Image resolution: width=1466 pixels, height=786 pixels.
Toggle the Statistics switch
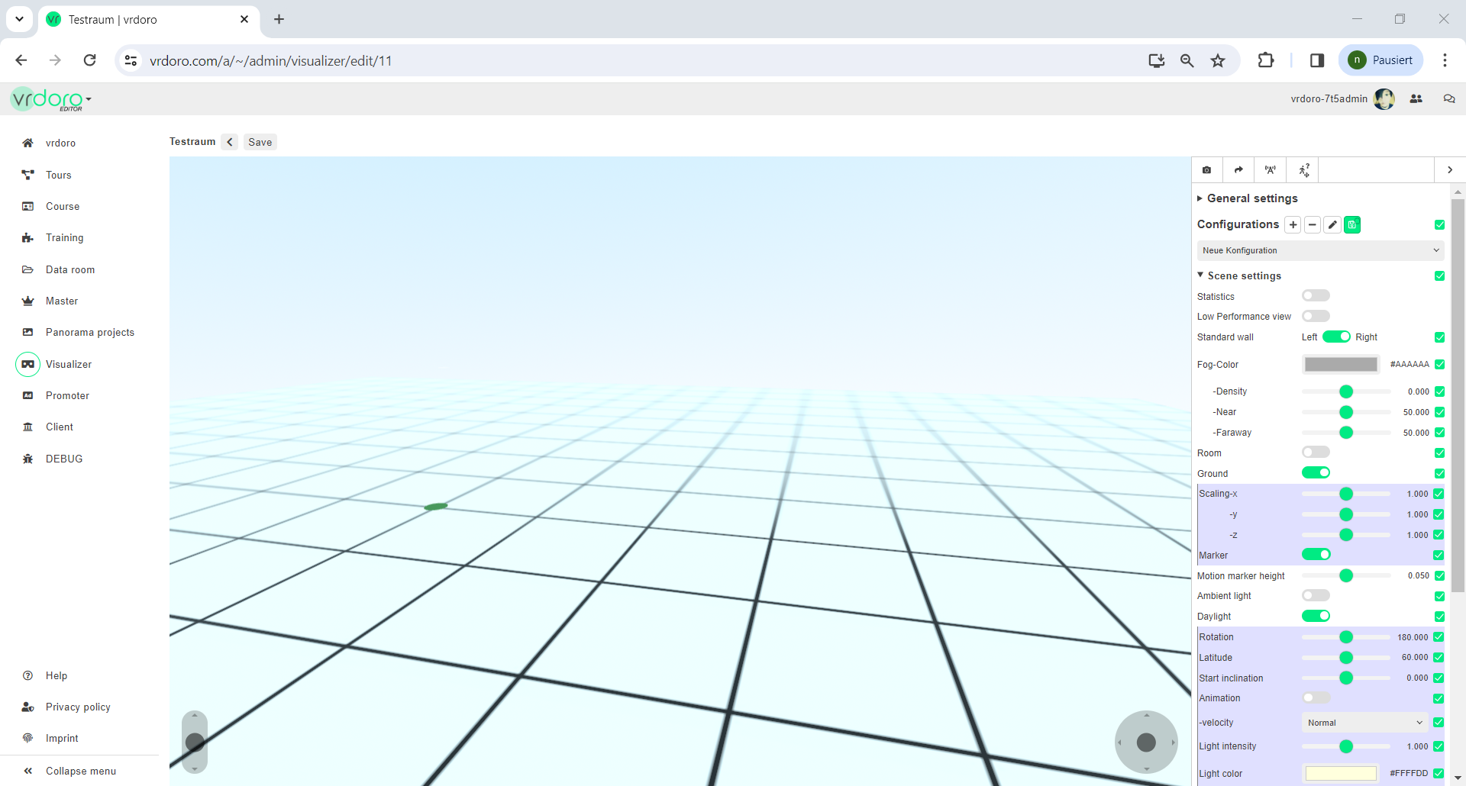coord(1316,296)
